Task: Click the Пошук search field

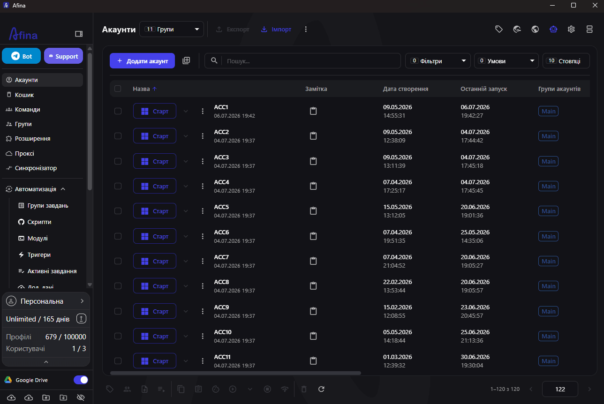Action: pos(302,60)
